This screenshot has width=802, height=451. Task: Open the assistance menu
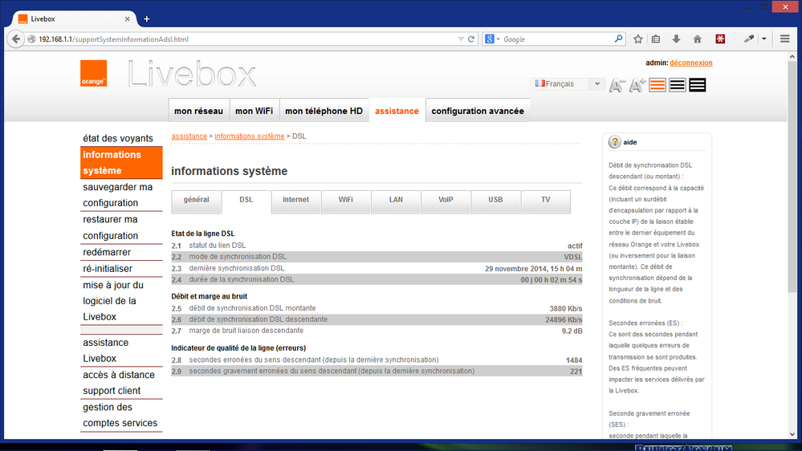397,111
